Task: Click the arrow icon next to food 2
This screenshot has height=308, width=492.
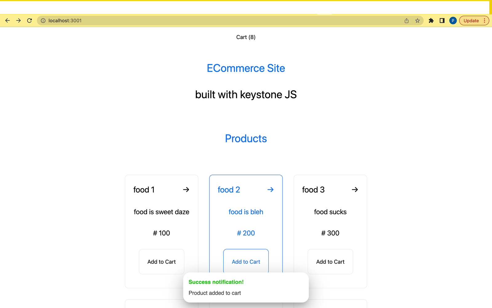Action: [271, 190]
